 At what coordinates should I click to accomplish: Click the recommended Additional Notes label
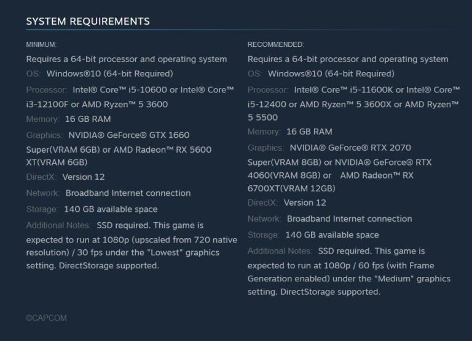280,251
